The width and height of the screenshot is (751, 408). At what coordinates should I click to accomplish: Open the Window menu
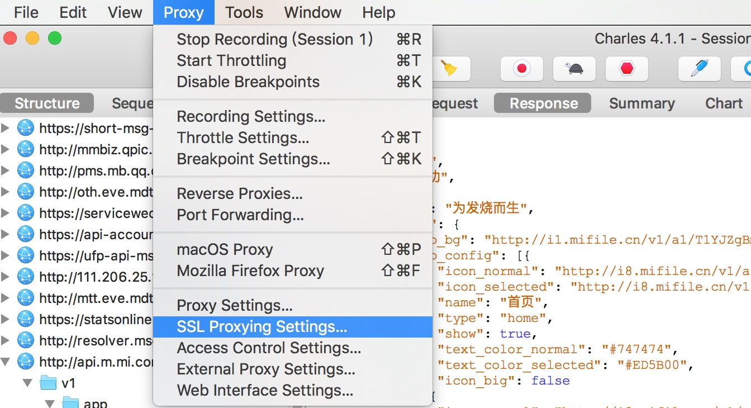click(313, 12)
